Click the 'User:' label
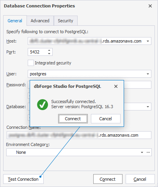Viewport: 158px width, 187px height. (x=11, y=74)
